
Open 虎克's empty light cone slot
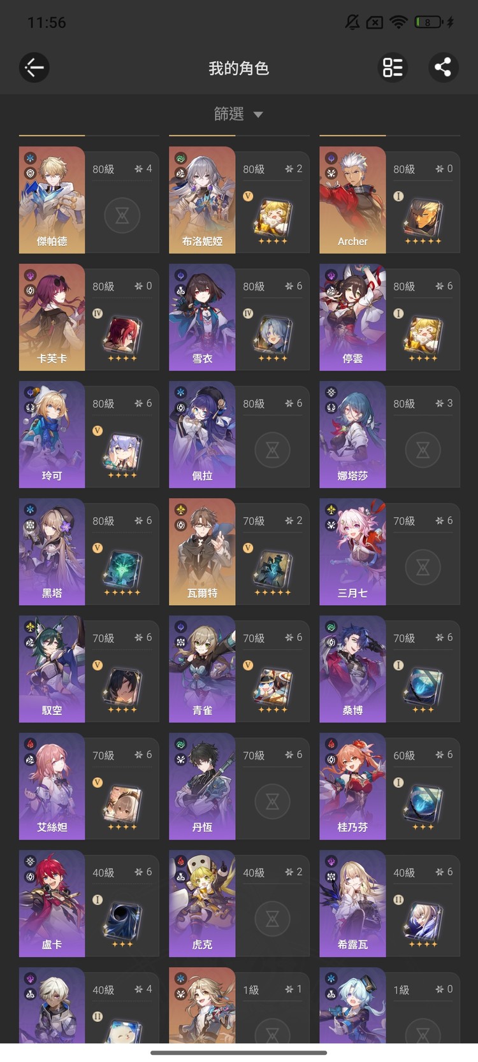[x=272, y=919]
